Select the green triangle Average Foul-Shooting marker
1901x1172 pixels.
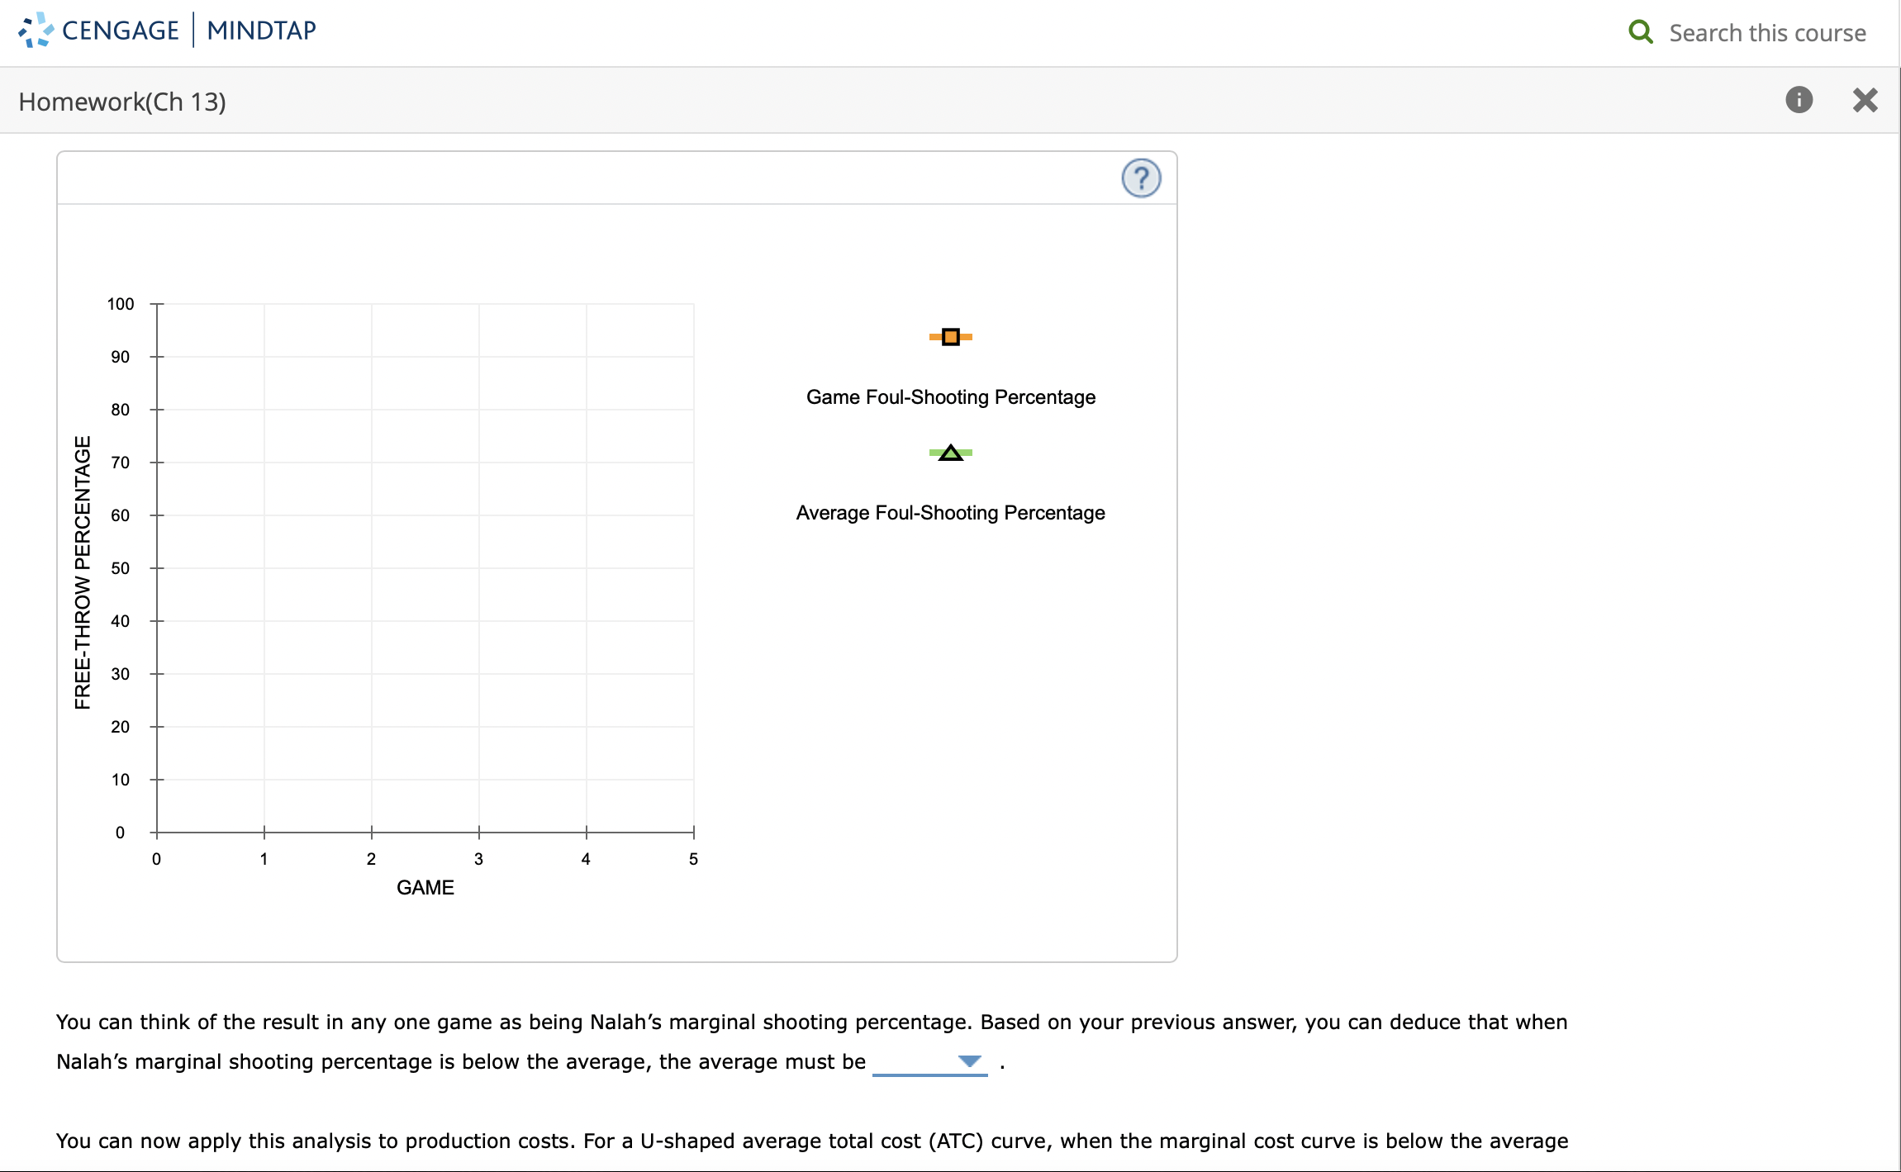click(950, 453)
